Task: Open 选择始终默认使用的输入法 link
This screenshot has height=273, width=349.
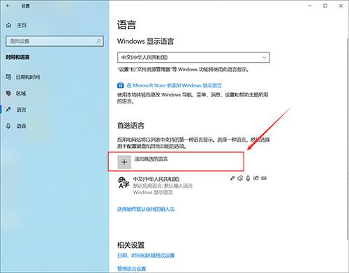Action: (146, 209)
